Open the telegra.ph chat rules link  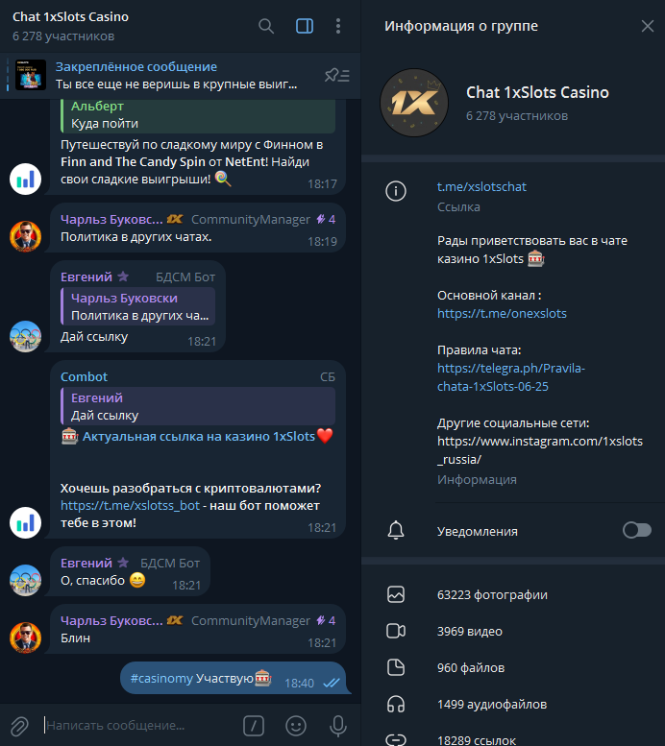[x=511, y=376]
